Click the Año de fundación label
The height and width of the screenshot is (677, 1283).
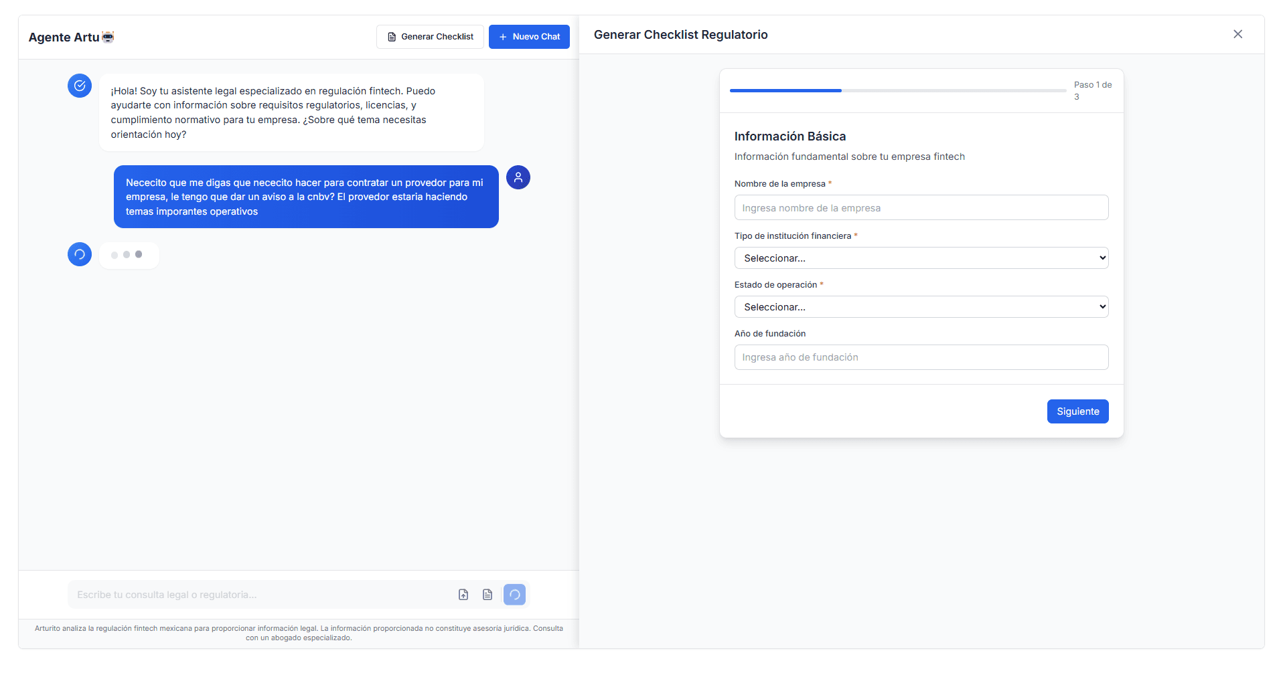770,334
